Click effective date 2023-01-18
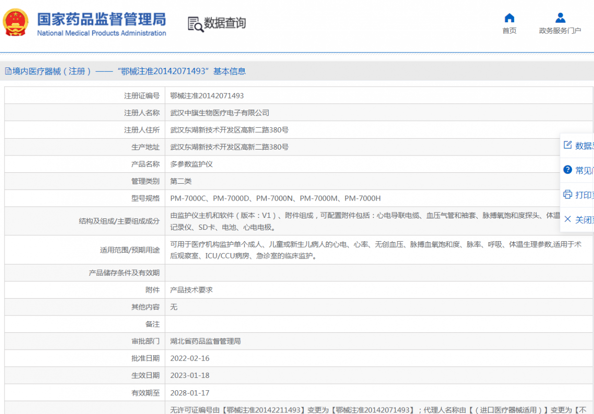Screen dimensions: 594x414 tap(190, 375)
